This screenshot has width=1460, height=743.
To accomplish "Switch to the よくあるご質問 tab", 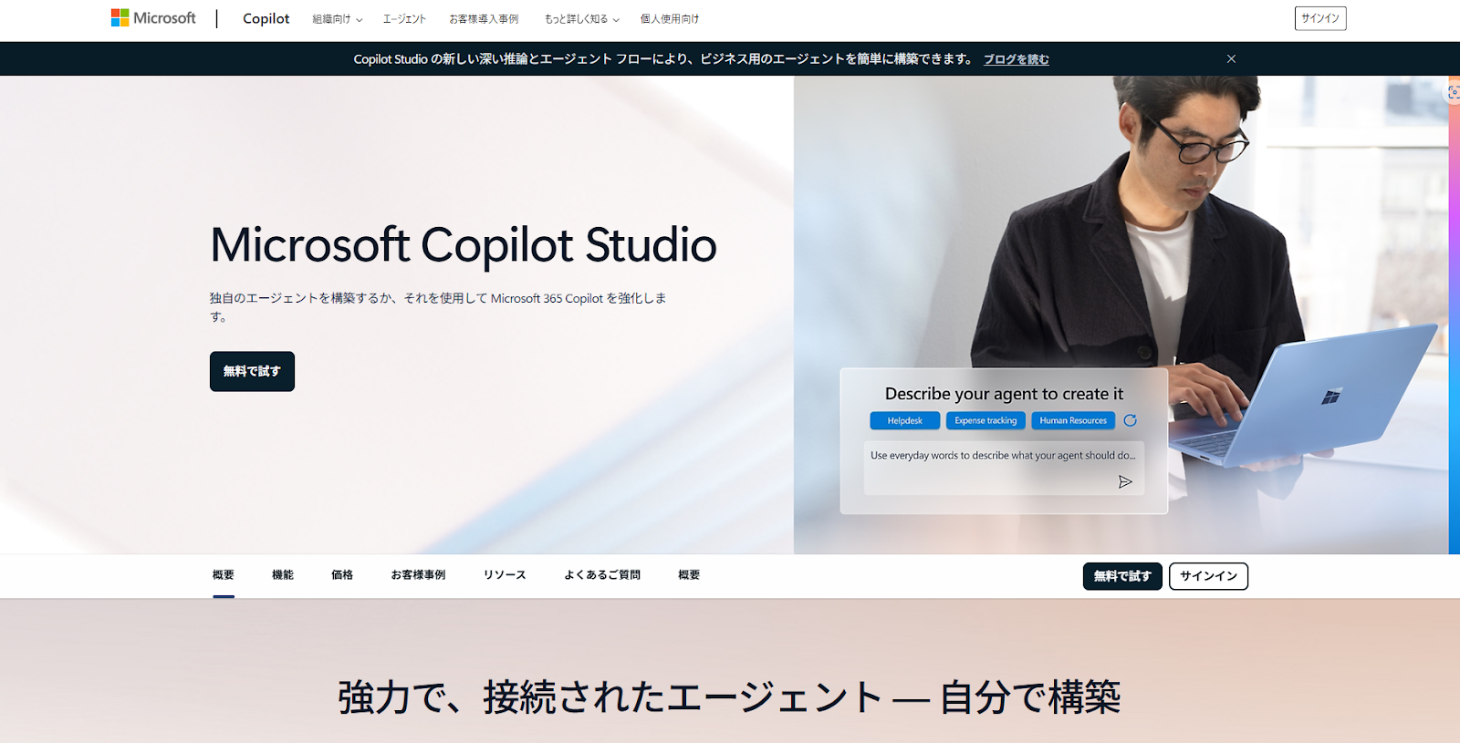I will click(602, 575).
